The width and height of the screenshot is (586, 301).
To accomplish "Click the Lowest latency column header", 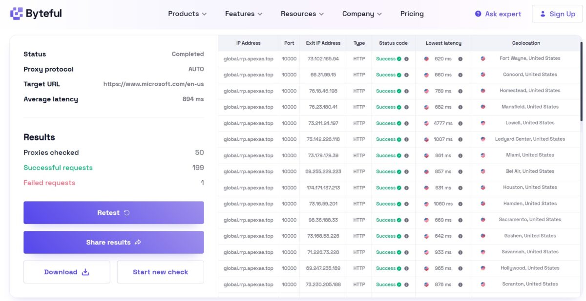I will pyautogui.click(x=443, y=43).
